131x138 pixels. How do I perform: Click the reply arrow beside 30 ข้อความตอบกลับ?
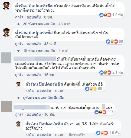18,24
